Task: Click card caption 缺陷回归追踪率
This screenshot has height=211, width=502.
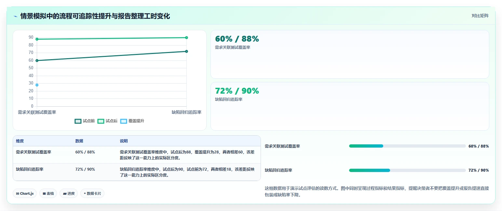Action: tap(229, 99)
